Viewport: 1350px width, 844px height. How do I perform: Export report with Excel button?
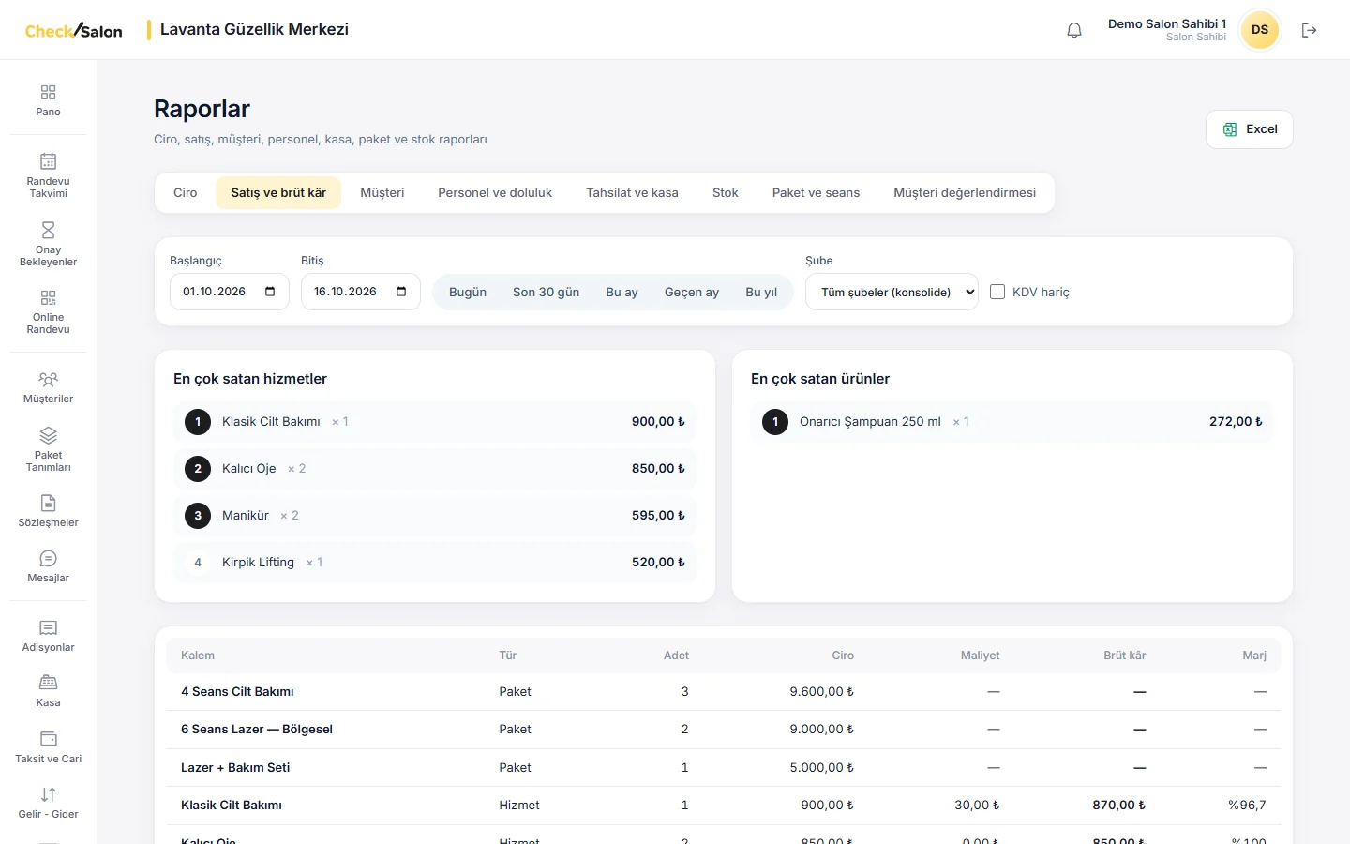tap(1249, 129)
